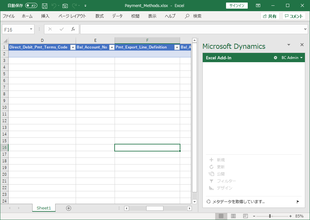
Task: Click into the formula bar field
Action: tap(192, 29)
